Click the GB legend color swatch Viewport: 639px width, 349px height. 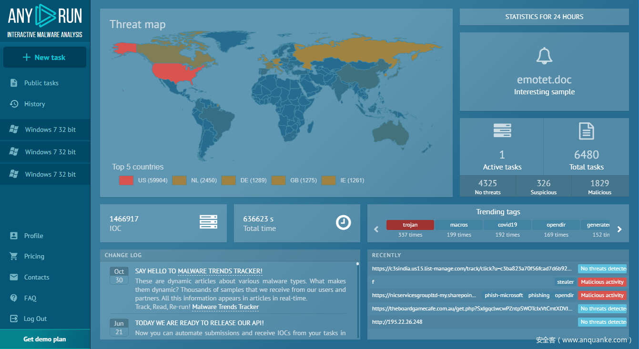point(278,180)
